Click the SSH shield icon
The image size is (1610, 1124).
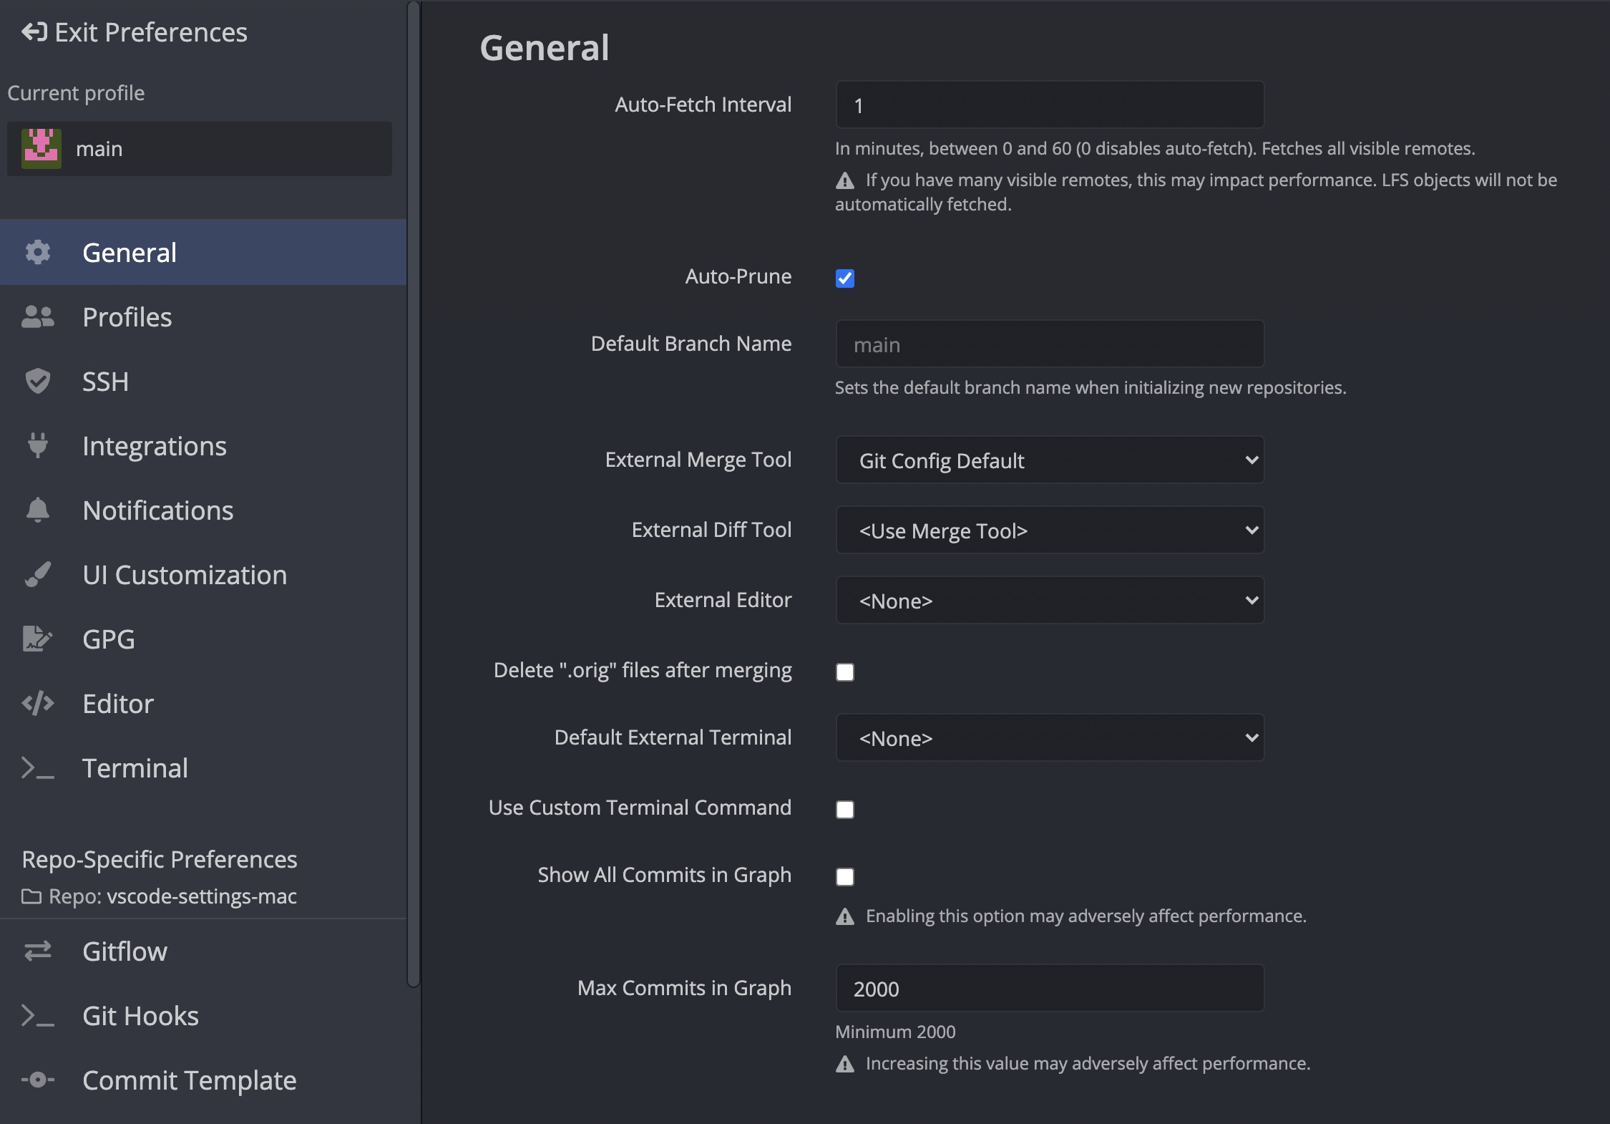click(37, 381)
